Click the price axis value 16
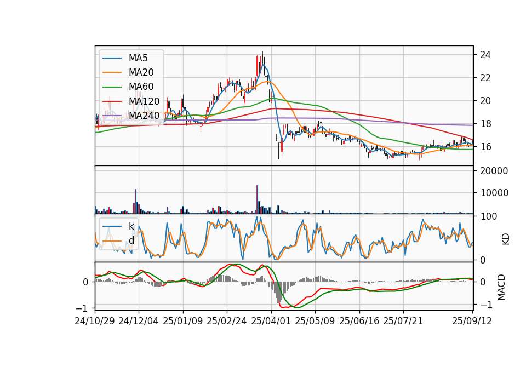526x378 pixels. 485,147
